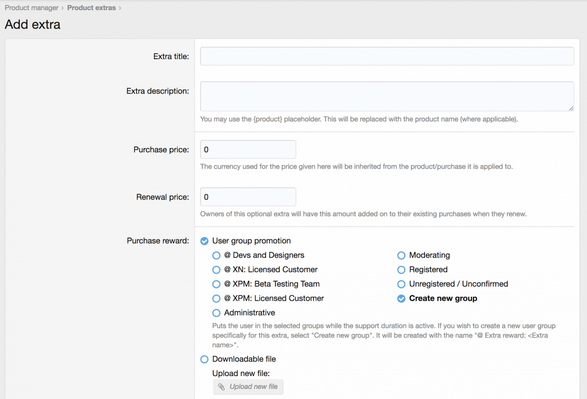Check the @ XN: Licensed Customer group
The height and width of the screenshot is (399, 587).
[216, 270]
